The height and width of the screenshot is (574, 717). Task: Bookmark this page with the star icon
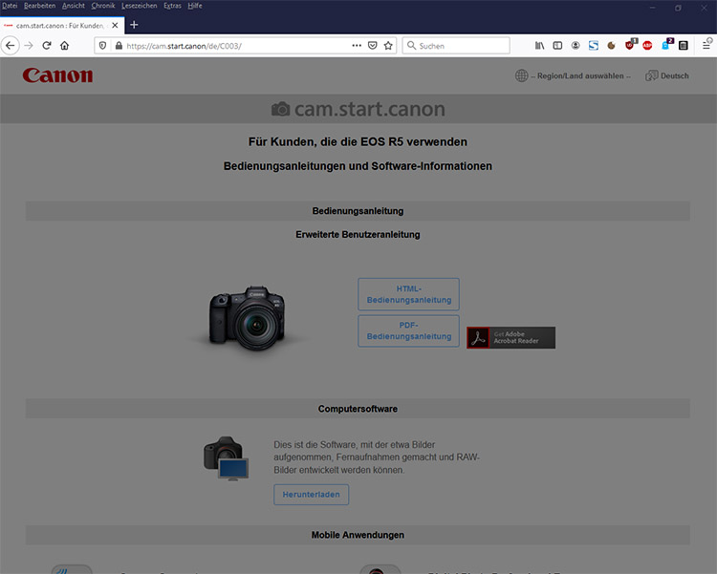point(388,45)
